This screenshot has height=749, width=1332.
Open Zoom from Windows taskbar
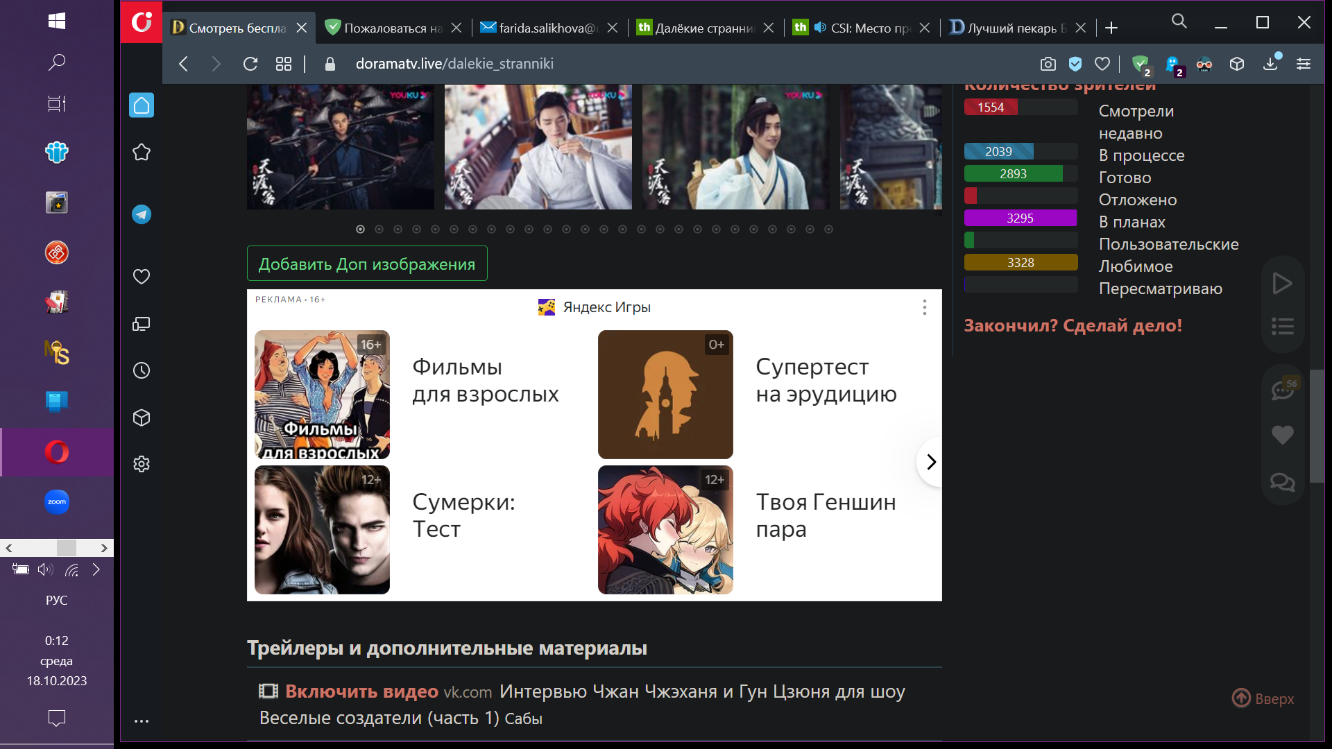(57, 501)
